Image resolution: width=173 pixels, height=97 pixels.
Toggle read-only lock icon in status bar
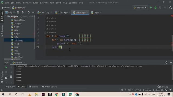tap(166, 90)
